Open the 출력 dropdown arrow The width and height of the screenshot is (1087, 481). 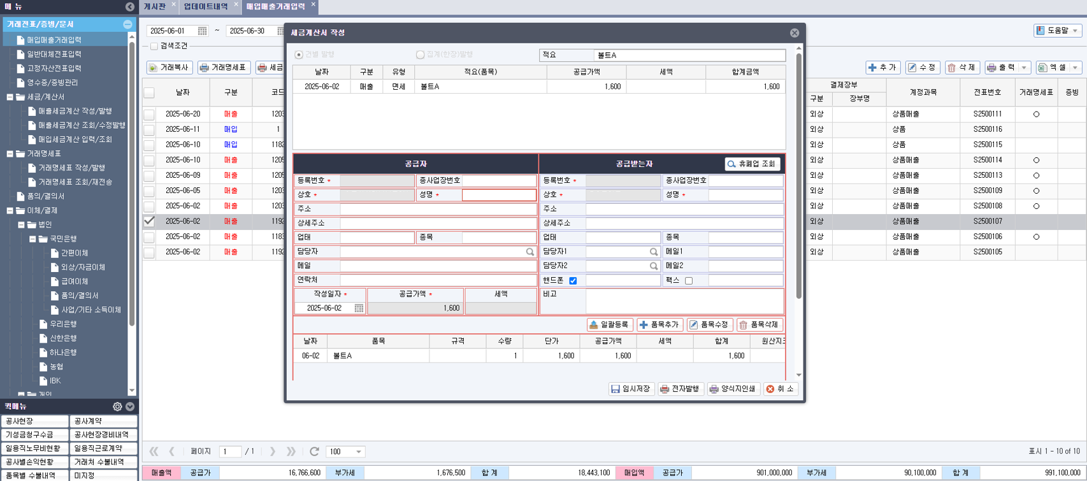pyautogui.click(x=1024, y=68)
